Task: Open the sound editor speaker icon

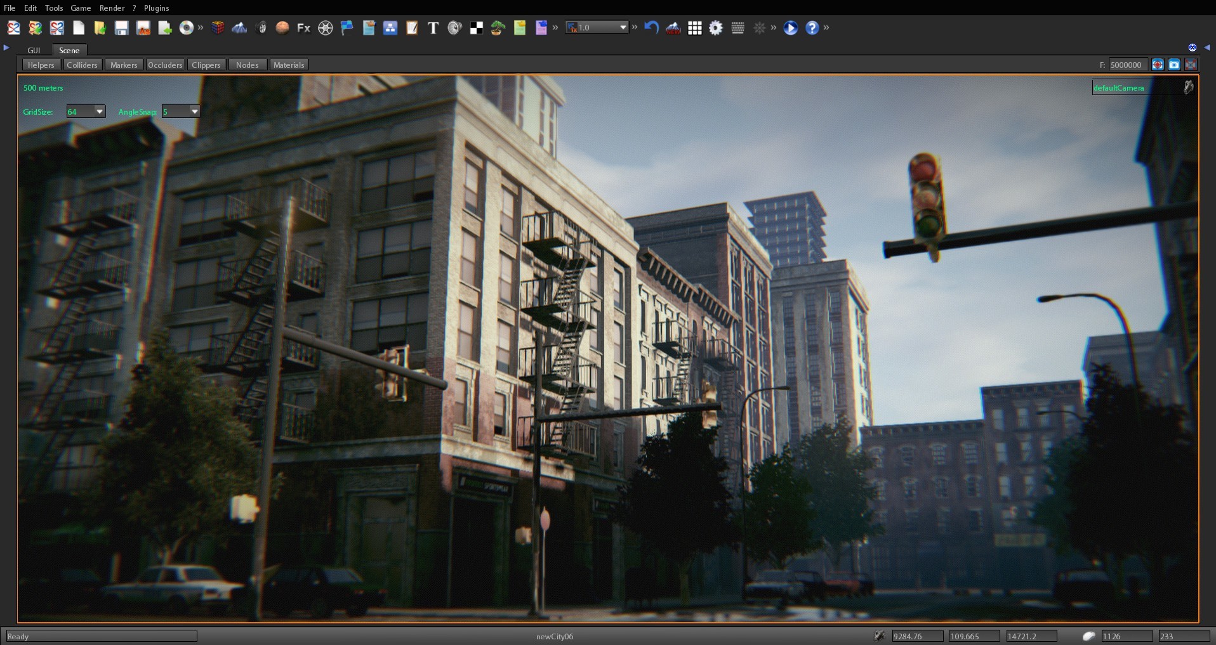Action: [x=454, y=28]
